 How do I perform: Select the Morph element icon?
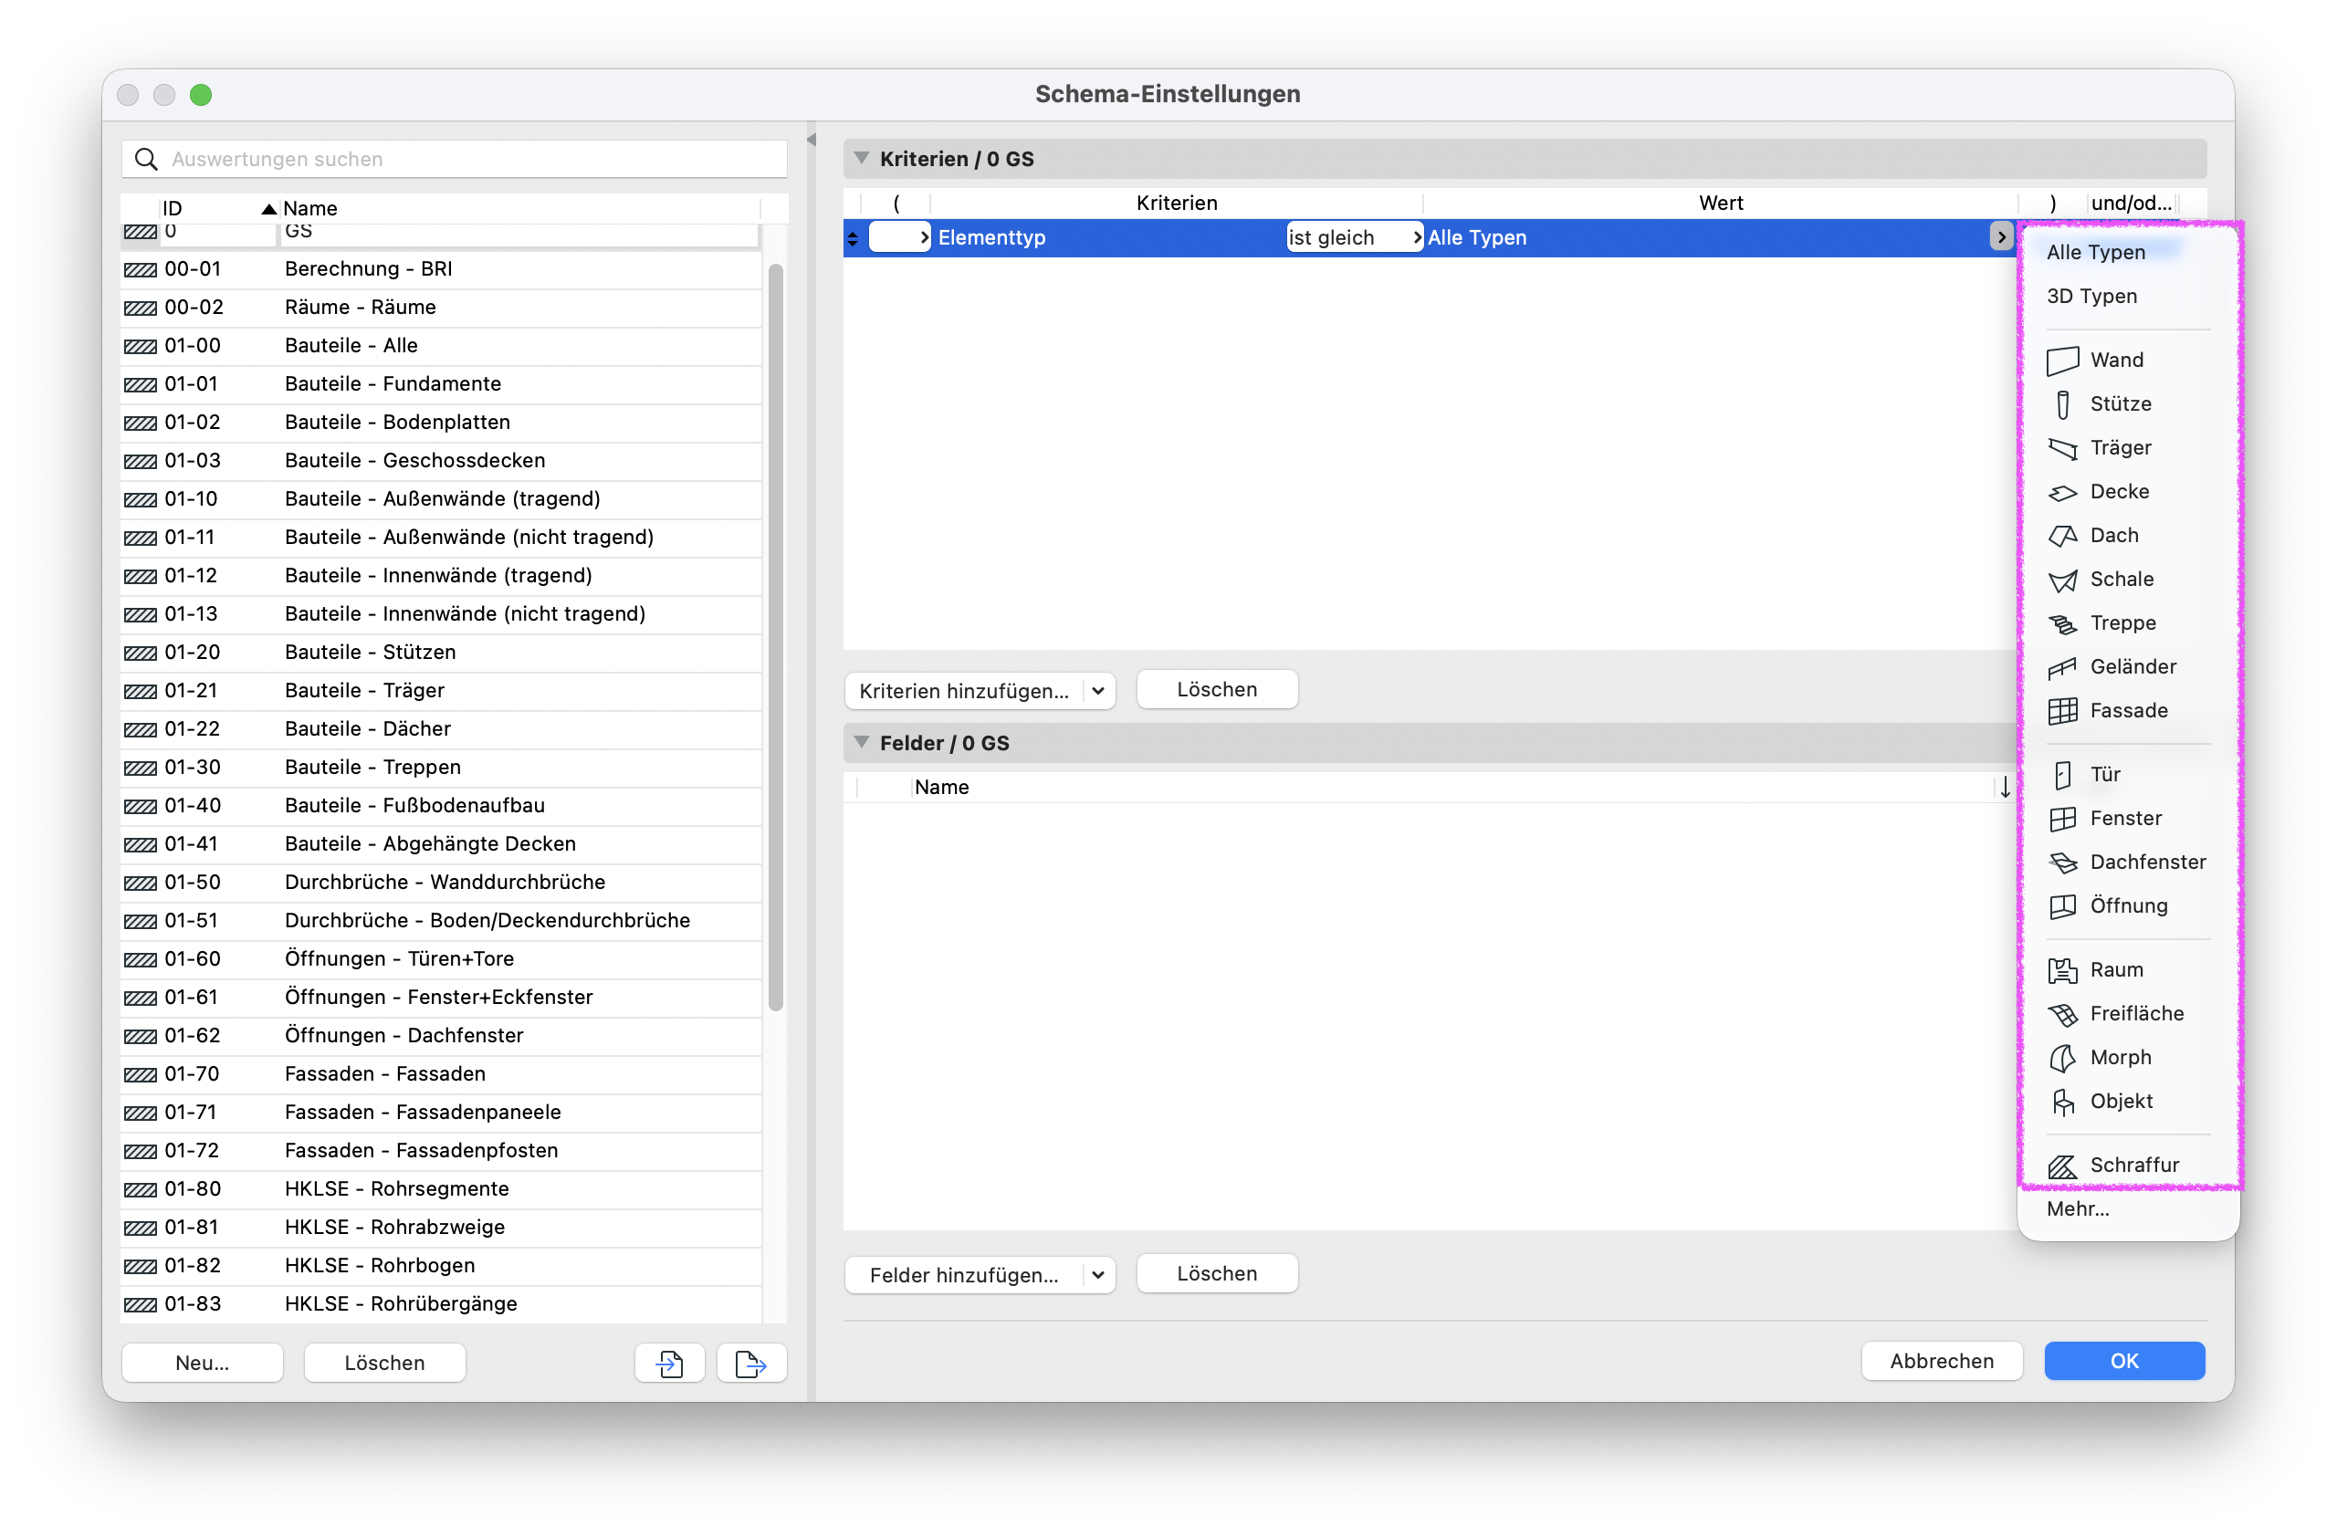click(x=2062, y=1057)
